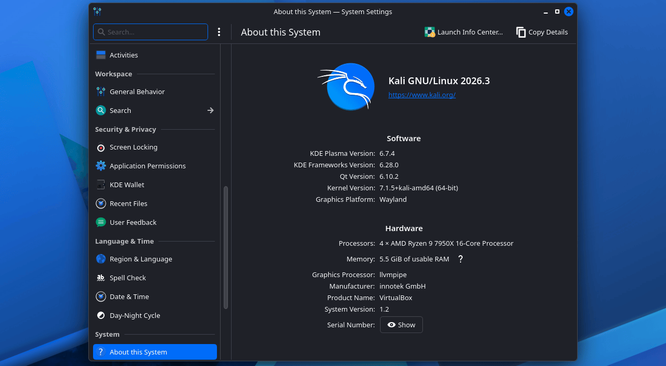Click the Kali GNU/Linux 2026.3 heading

[439, 81]
